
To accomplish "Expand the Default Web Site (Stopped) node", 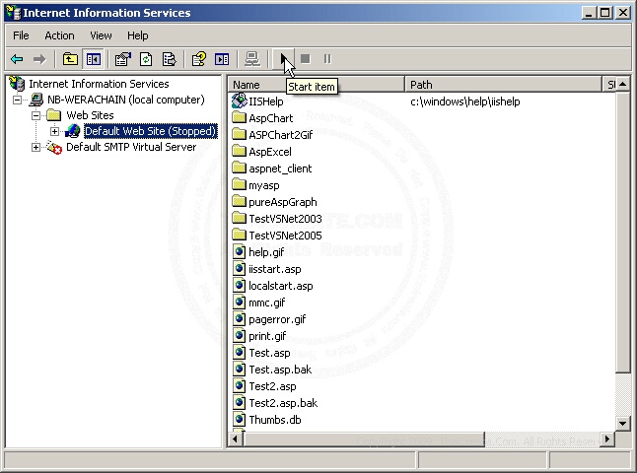I will (54, 131).
